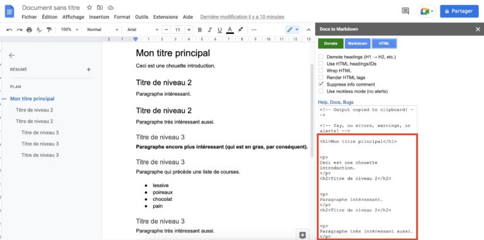The height and width of the screenshot is (240, 484).
Task: Undo last action
Action: (9, 30)
